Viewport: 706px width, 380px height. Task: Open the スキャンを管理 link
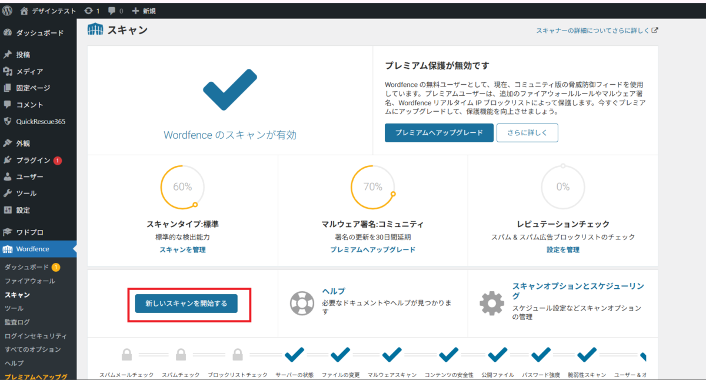coord(182,249)
